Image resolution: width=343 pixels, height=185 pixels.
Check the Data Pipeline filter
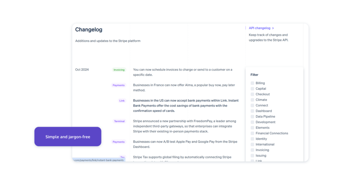pyautogui.click(x=252, y=117)
